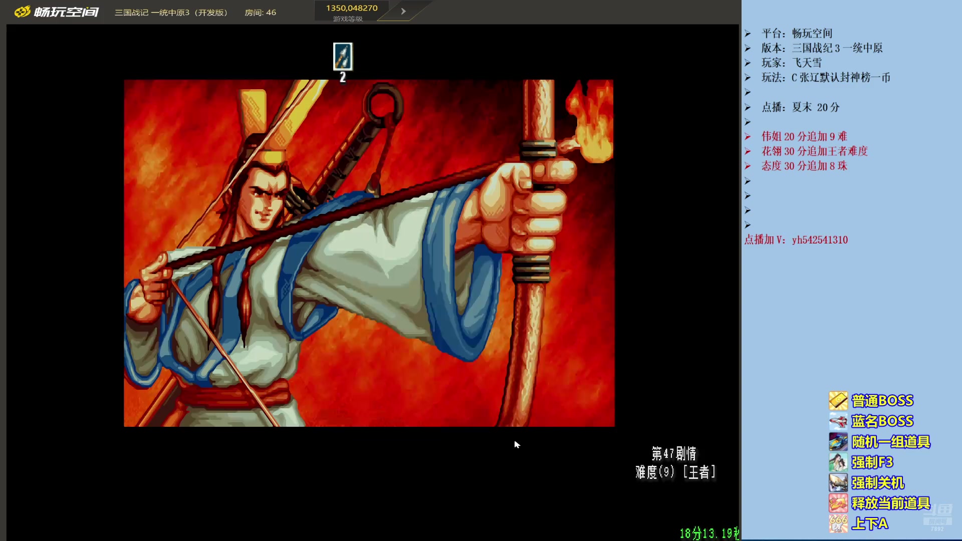Click the 普通BOSS gift icon
The width and height of the screenshot is (962, 541).
pyautogui.click(x=838, y=401)
